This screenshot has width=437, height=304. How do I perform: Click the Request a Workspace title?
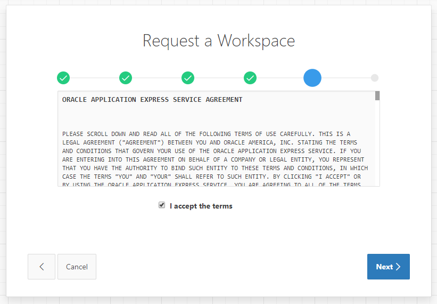[x=219, y=41]
